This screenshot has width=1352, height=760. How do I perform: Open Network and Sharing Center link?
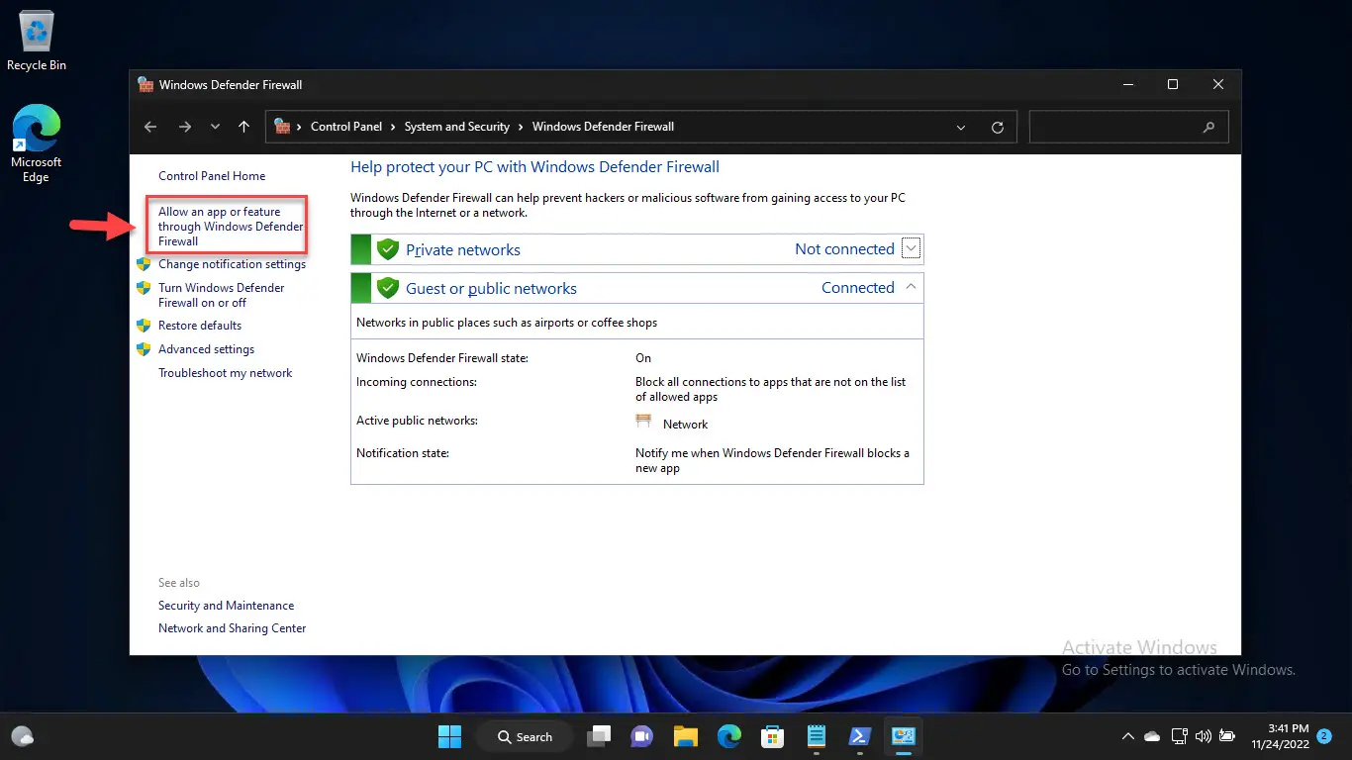pyautogui.click(x=233, y=628)
